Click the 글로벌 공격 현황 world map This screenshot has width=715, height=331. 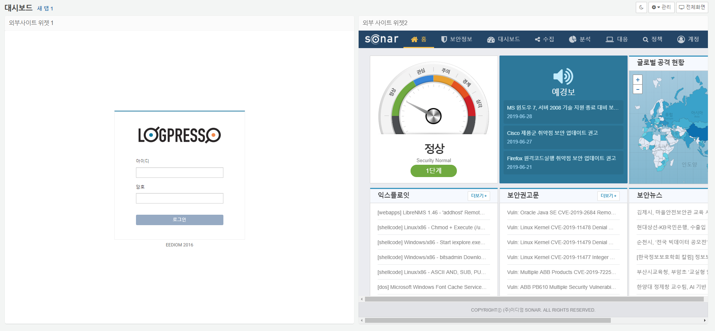point(669,127)
